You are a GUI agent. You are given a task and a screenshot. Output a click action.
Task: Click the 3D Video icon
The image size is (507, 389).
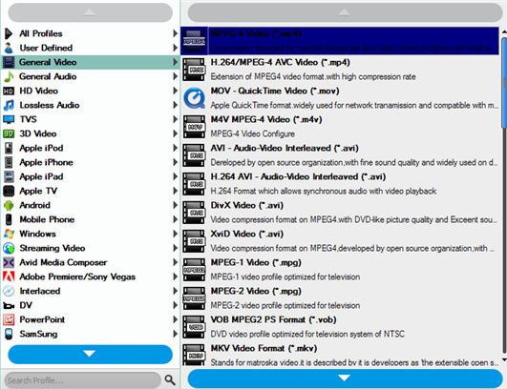pos(9,133)
